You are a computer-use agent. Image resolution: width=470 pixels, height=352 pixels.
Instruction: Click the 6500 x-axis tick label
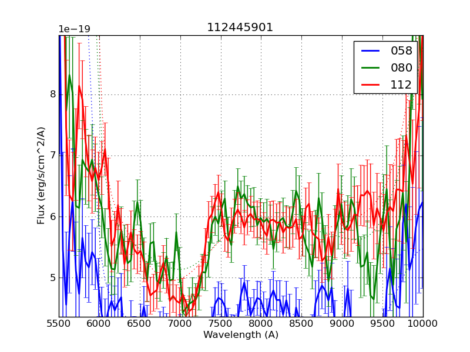pos(140,323)
